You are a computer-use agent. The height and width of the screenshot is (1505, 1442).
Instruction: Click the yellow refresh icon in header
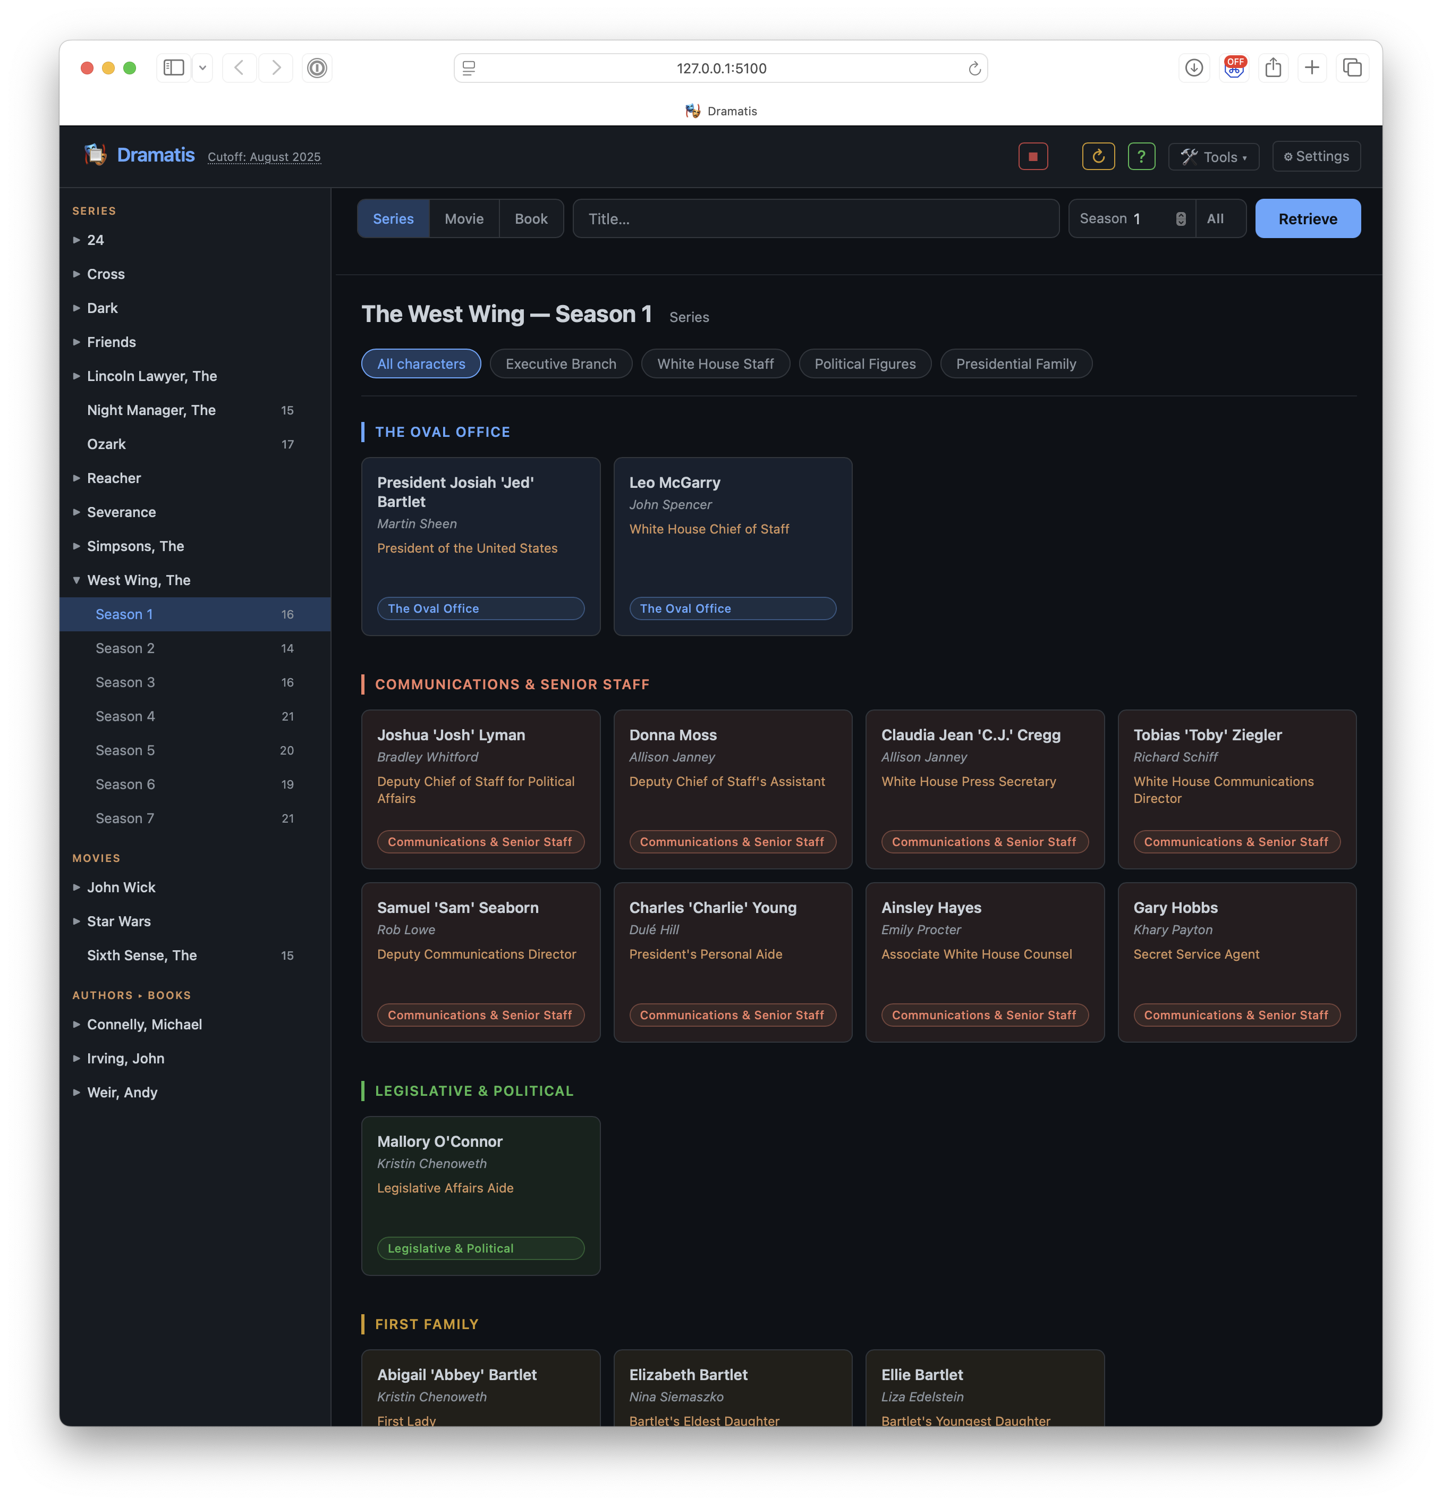pyautogui.click(x=1098, y=157)
